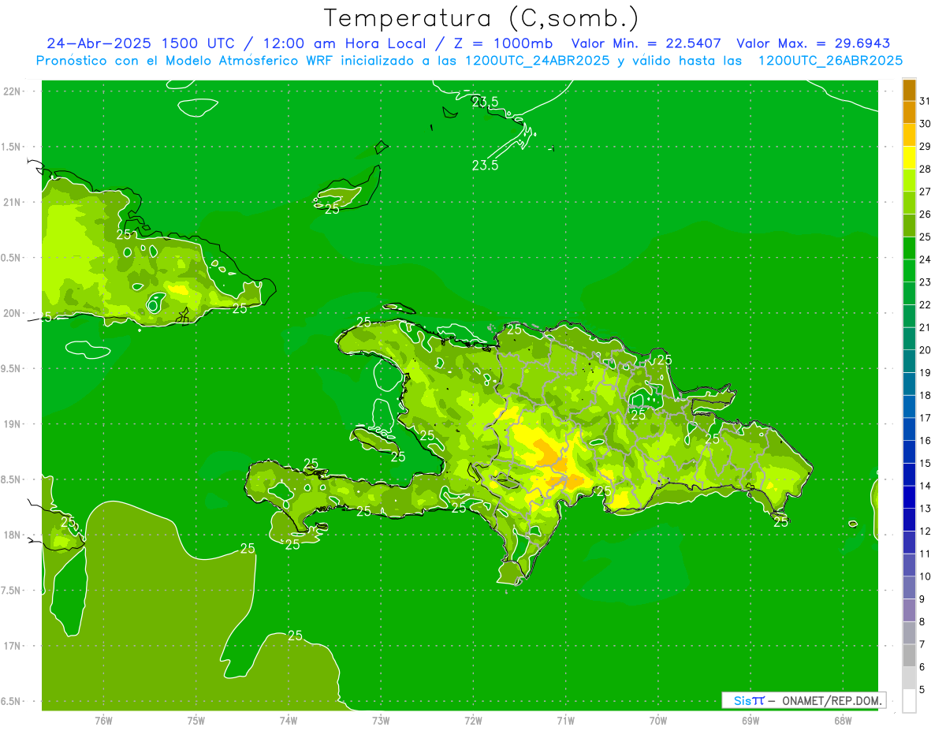The height and width of the screenshot is (731, 946).
Task: Click the '73W' longitude label
Action: click(381, 721)
